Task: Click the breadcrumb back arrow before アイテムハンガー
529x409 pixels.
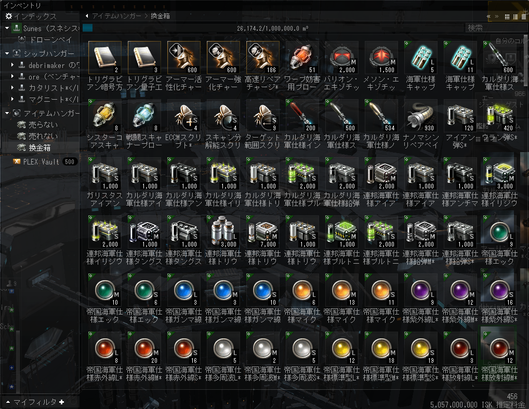Action: point(87,16)
